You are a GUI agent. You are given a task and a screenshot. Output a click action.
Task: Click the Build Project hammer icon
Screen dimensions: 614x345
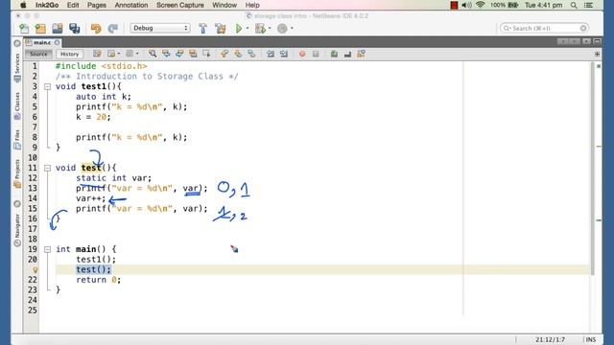202,28
